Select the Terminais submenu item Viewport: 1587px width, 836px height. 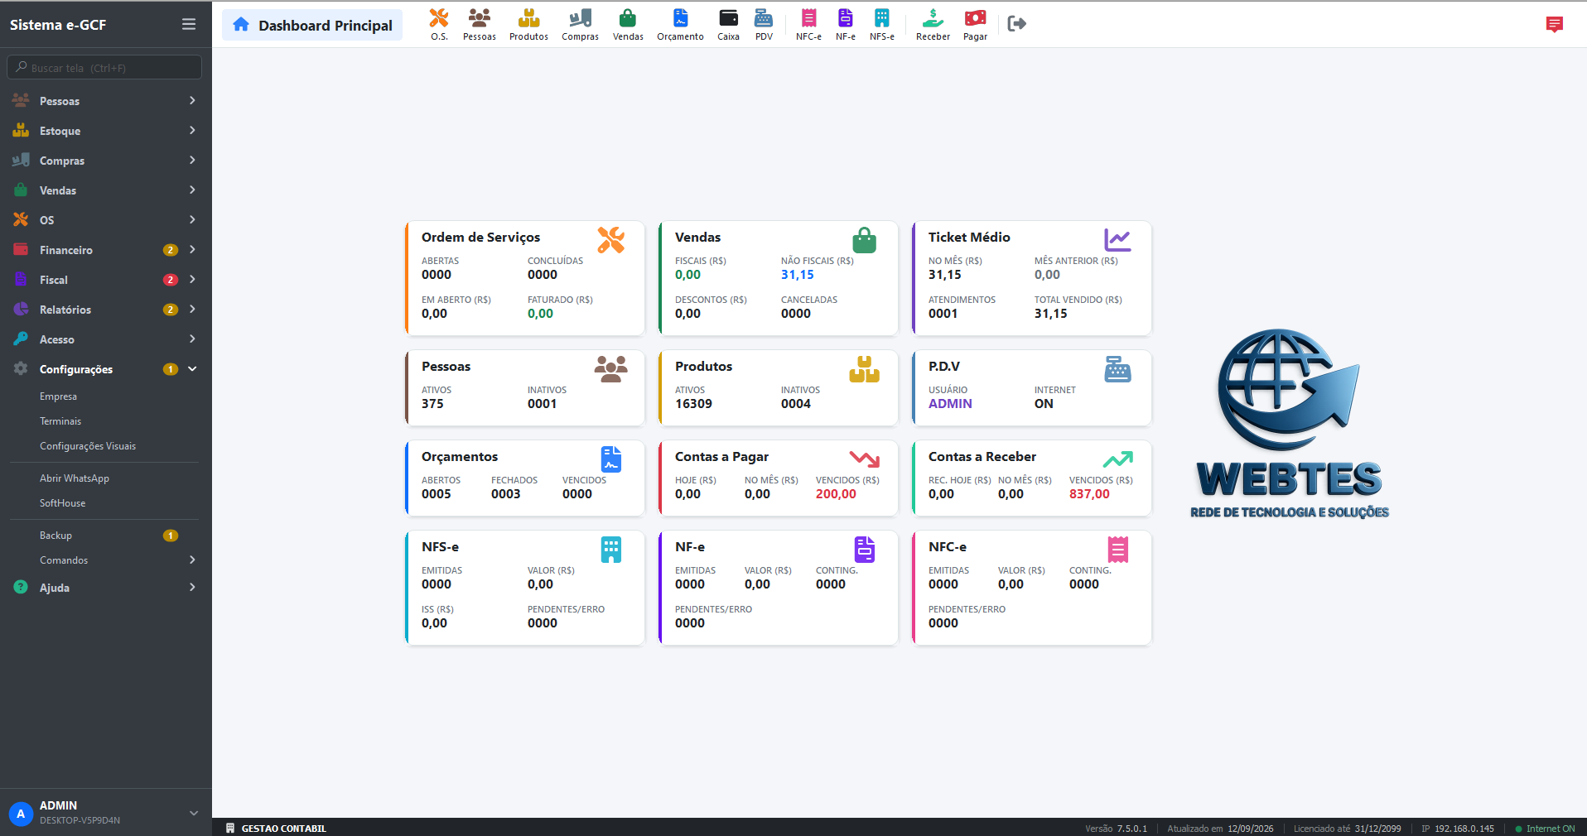coord(60,421)
